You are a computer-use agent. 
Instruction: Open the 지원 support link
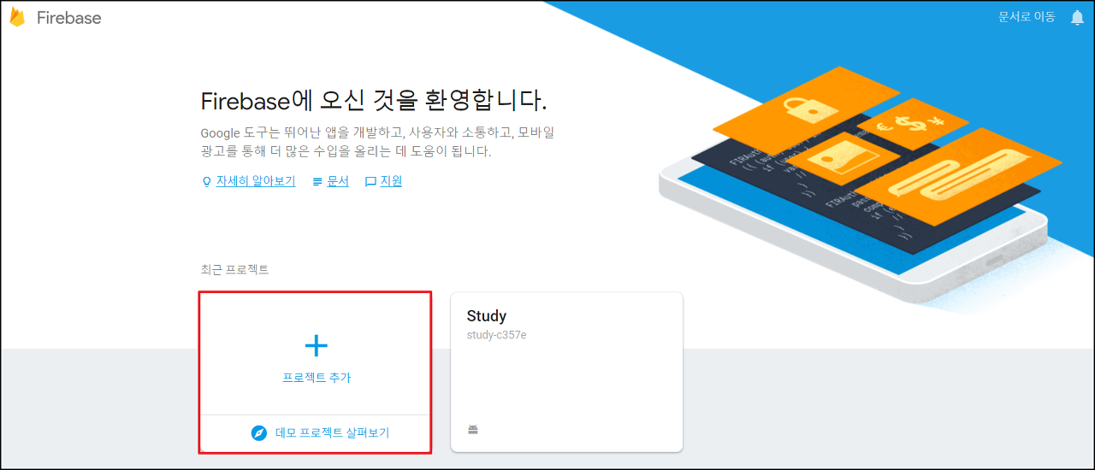coord(391,181)
